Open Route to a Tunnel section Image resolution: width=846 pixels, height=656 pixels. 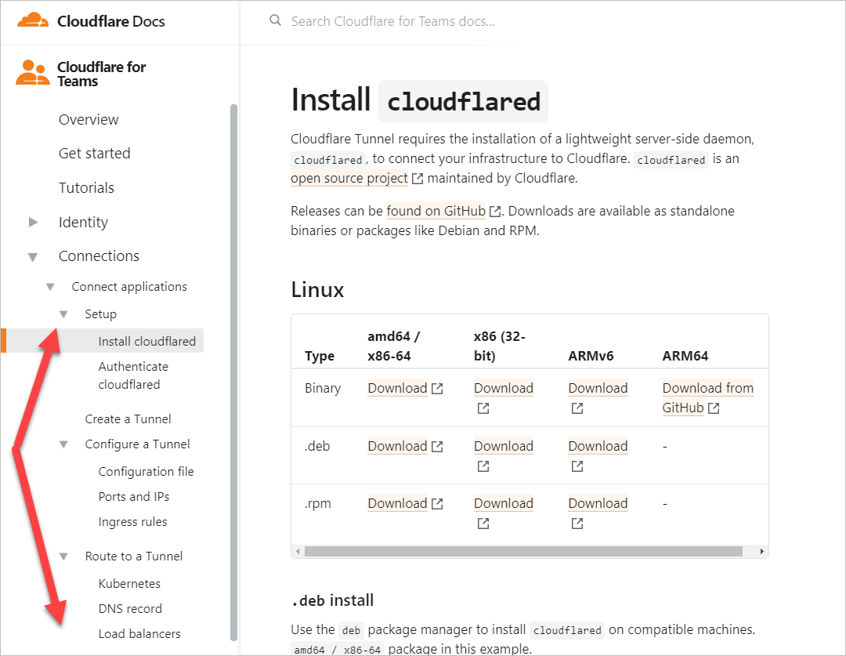pos(134,556)
